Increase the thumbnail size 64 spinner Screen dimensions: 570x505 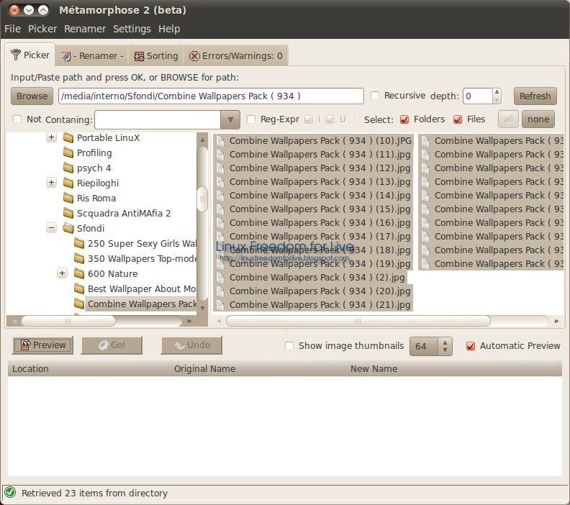pos(445,342)
